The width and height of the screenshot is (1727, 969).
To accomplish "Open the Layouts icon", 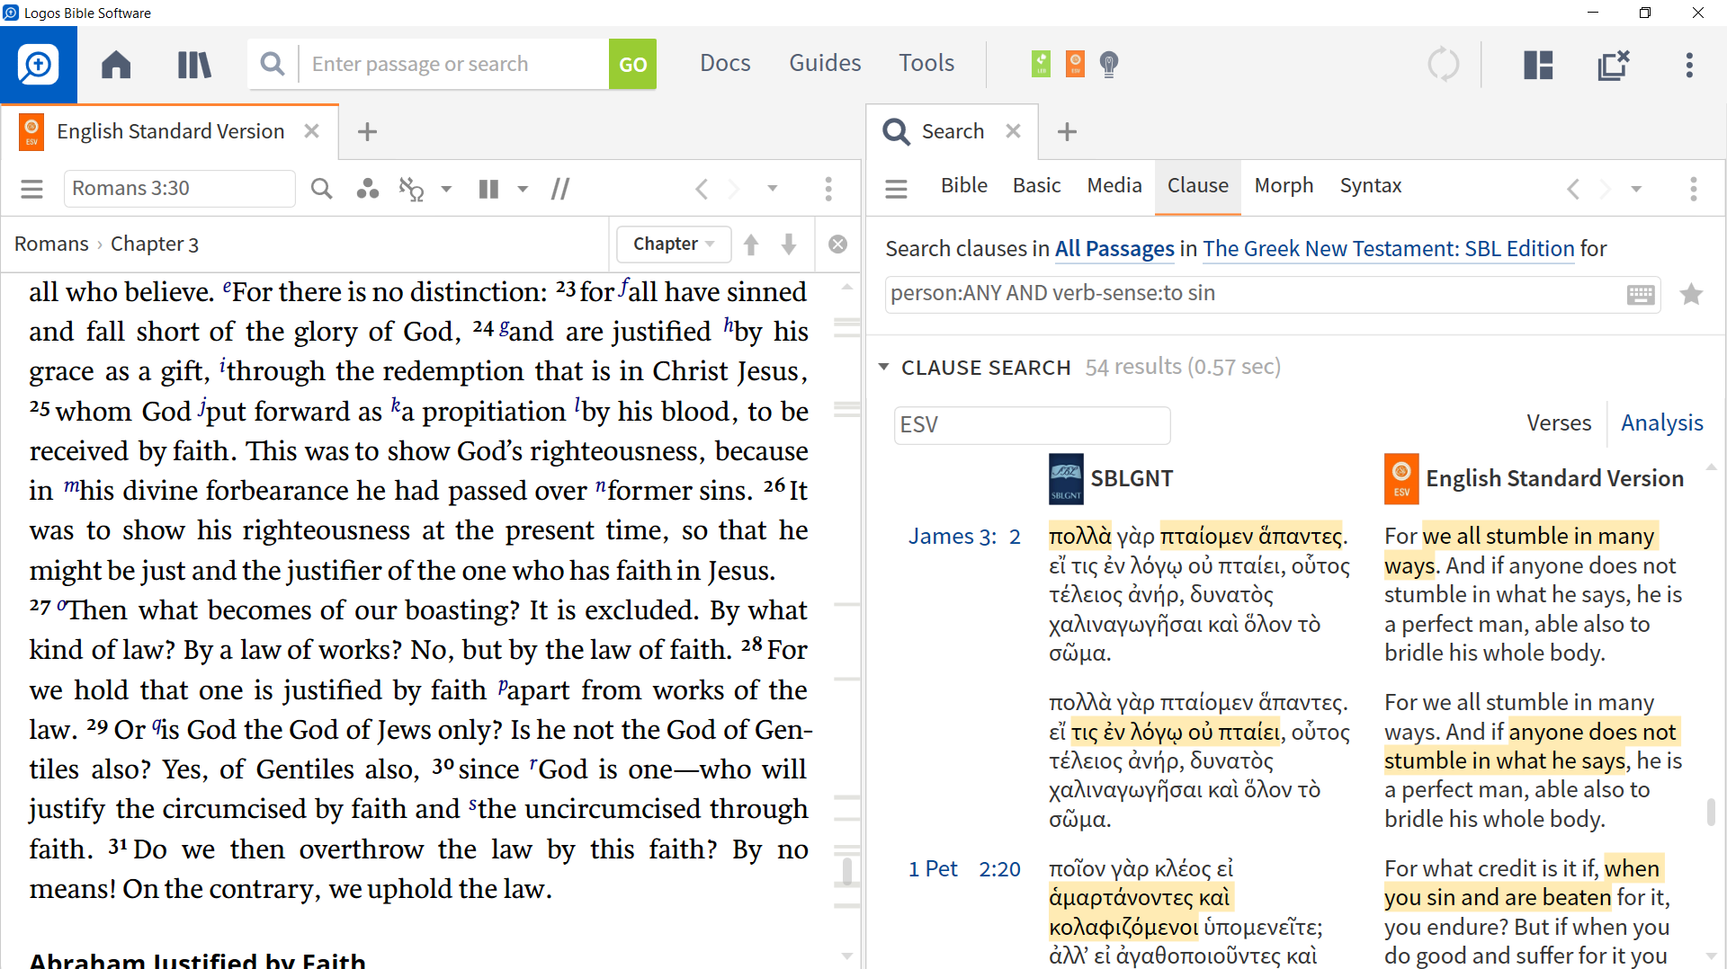I will pyautogui.click(x=1538, y=64).
